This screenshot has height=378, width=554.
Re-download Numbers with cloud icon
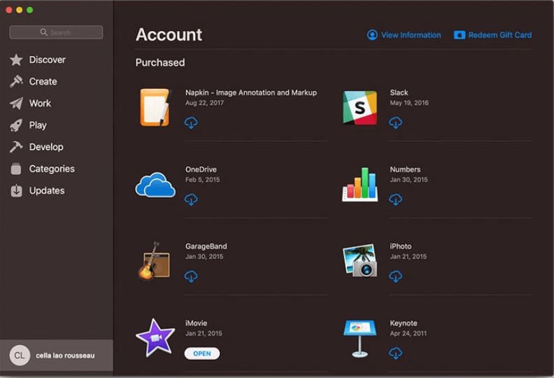pos(395,199)
